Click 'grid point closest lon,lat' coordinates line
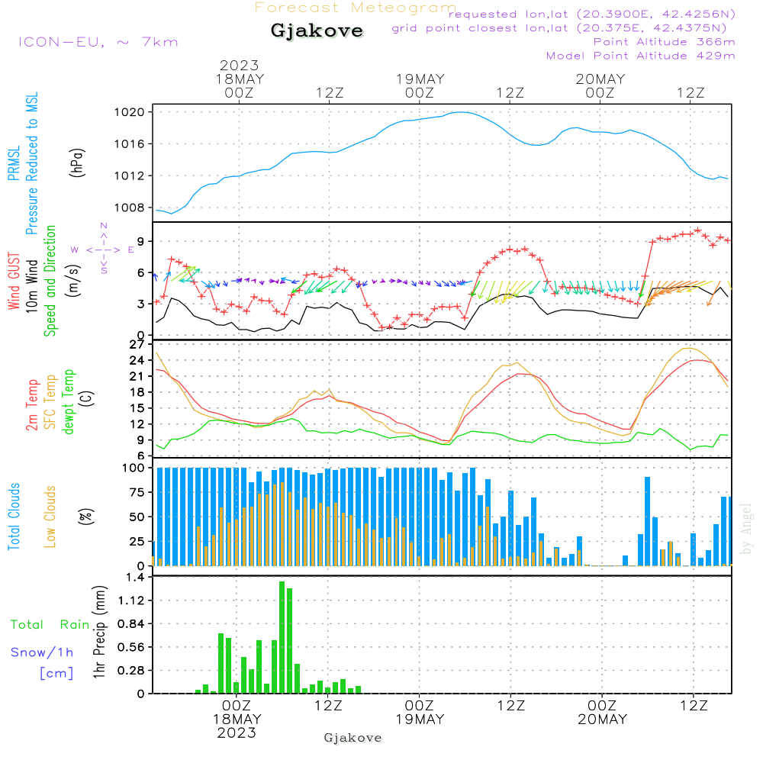Image resolution: width=763 pixels, height=763 pixels. pos(559,28)
